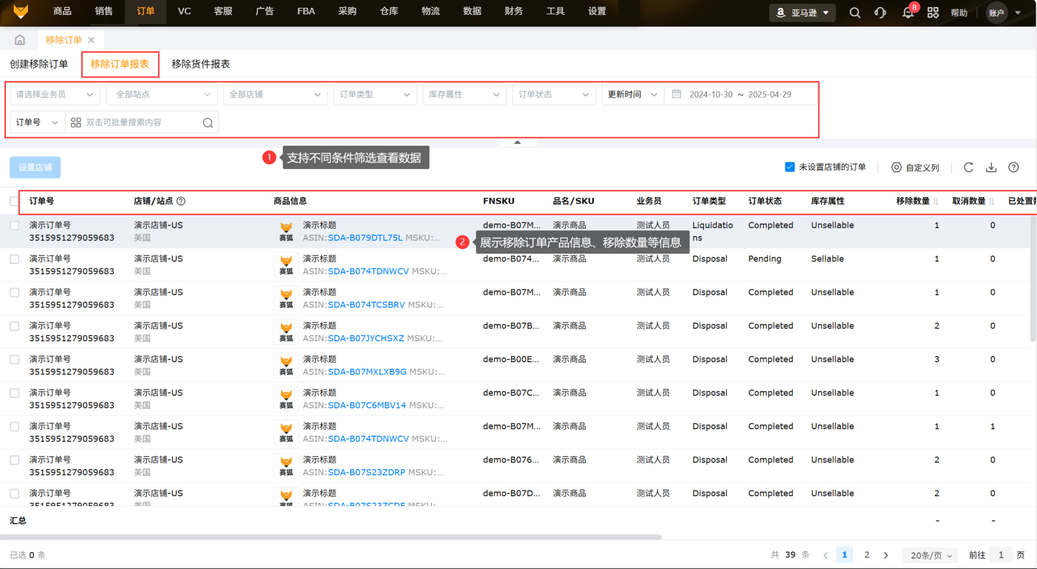1037x569 pixels.
Task: Click the search magnifier icon in top bar
Action: (x=855, y=12)
